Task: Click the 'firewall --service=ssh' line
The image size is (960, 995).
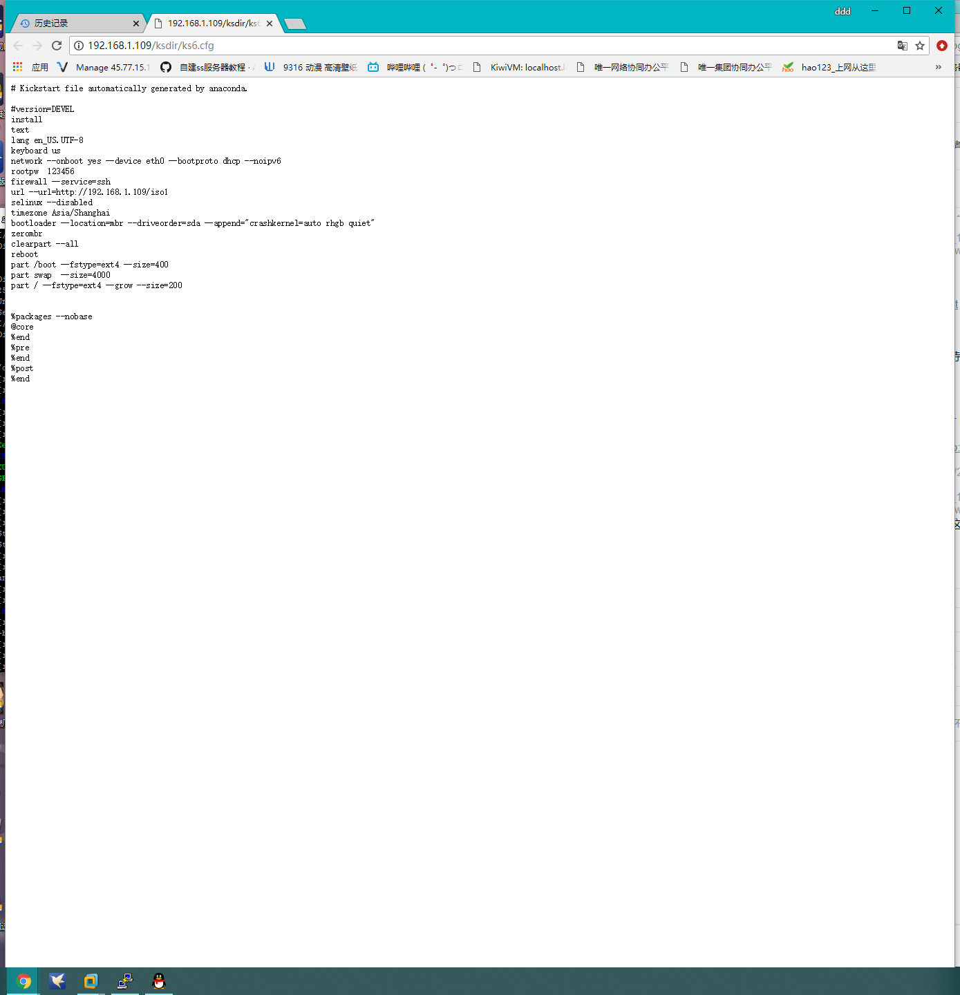Action: 61,182
